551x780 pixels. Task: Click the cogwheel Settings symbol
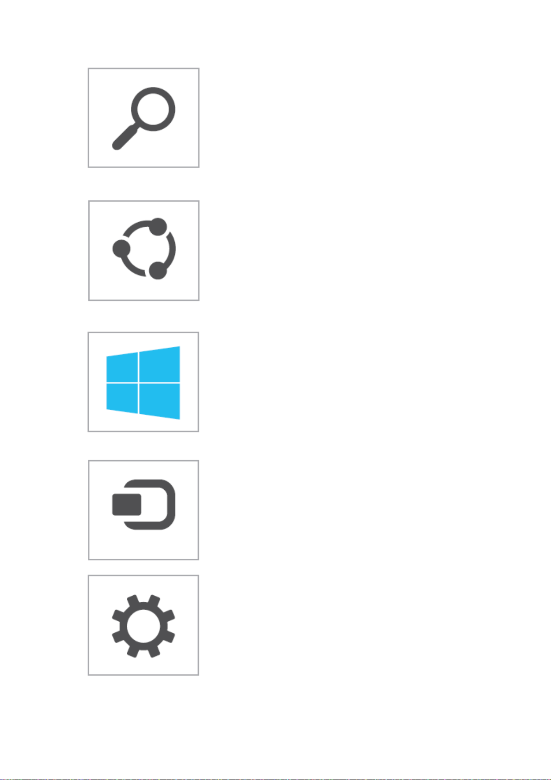143,625
